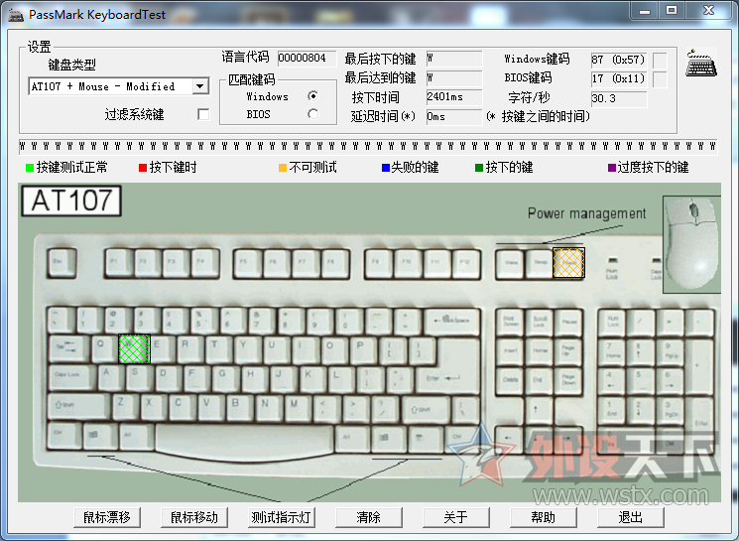Click the Z key on keyboard image
Viewport: 739px width, 541px height.
[x=125, y=406]
